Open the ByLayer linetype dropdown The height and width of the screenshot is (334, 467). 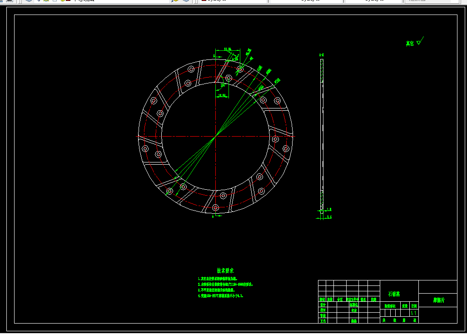[x=306, y=1]
